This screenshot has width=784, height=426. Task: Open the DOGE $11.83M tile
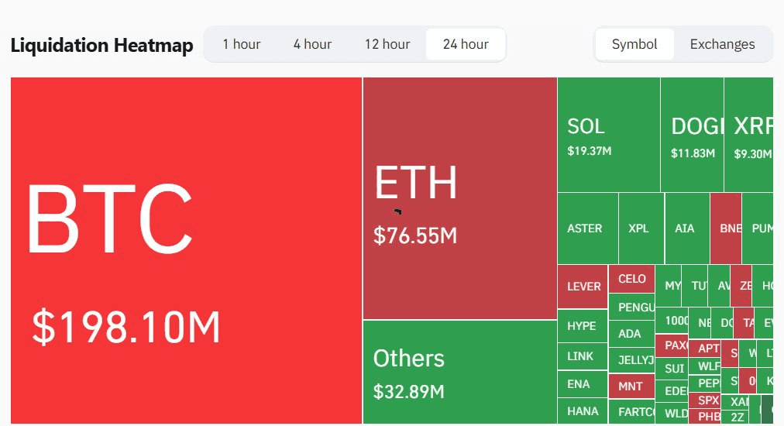pyautogui.click(x=692, y=135)
